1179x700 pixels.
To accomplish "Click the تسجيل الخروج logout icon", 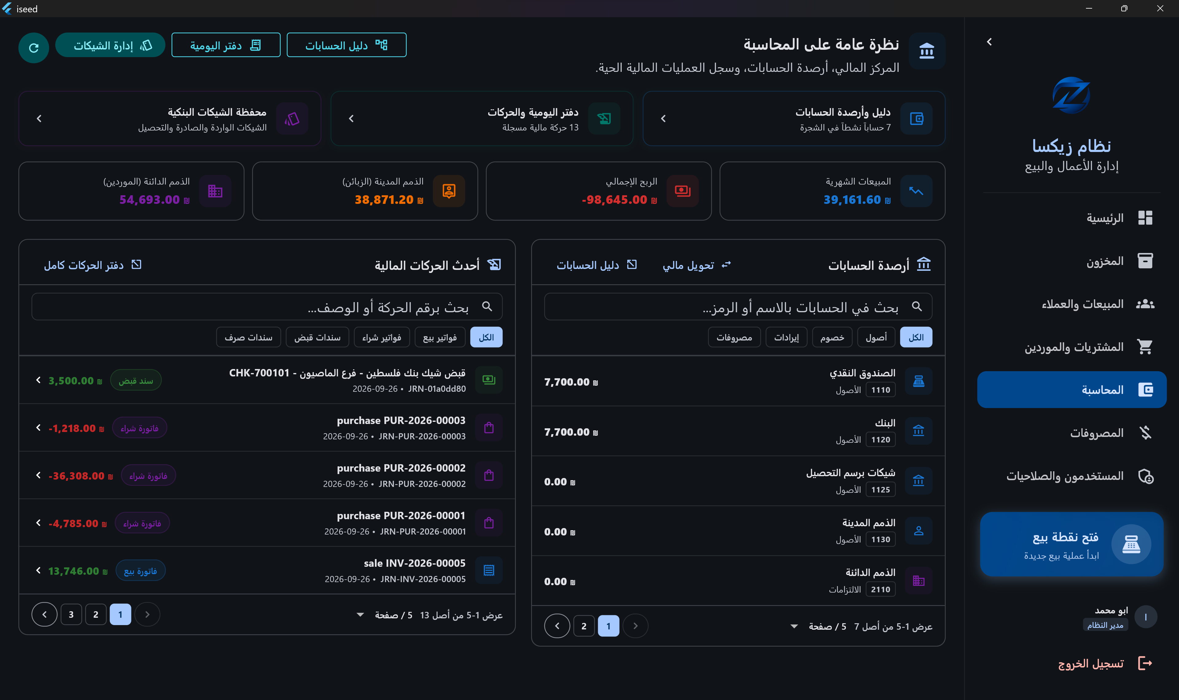I will (x=1145, y=663).
